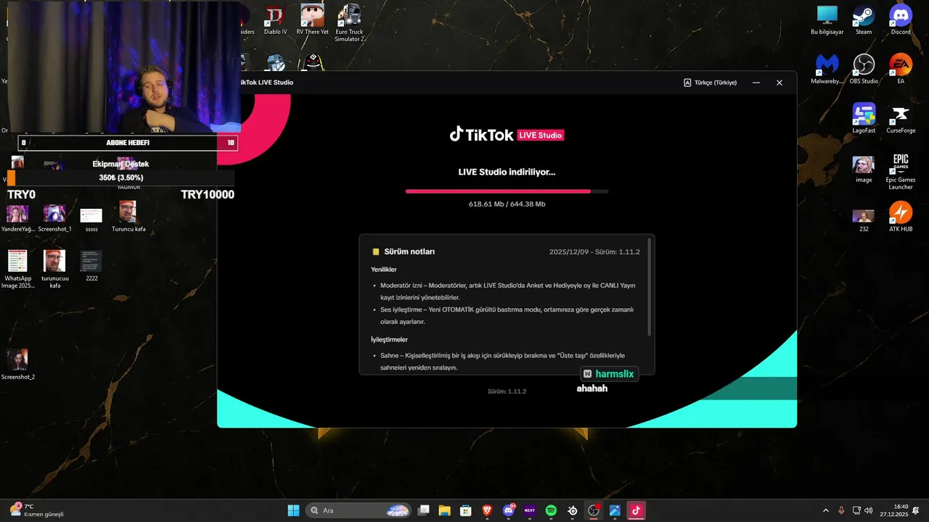Image resolution: width=929 pixels, height=522 pixels.
Task: Open the Epic Games Launcher icon
Action: [901, 171]
